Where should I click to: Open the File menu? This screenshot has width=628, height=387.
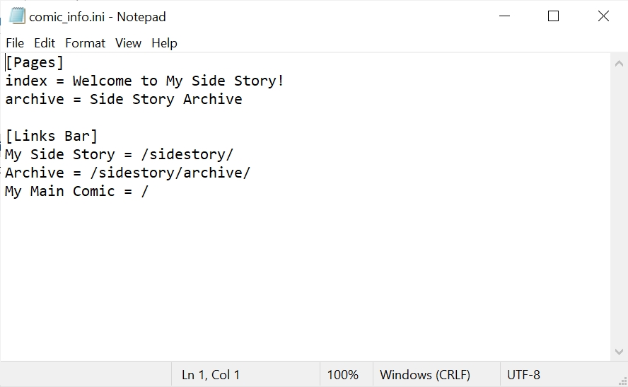(x=15, y=43)
